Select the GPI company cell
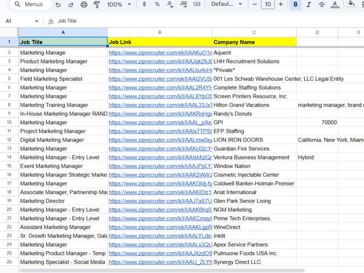 click(254, 122)
